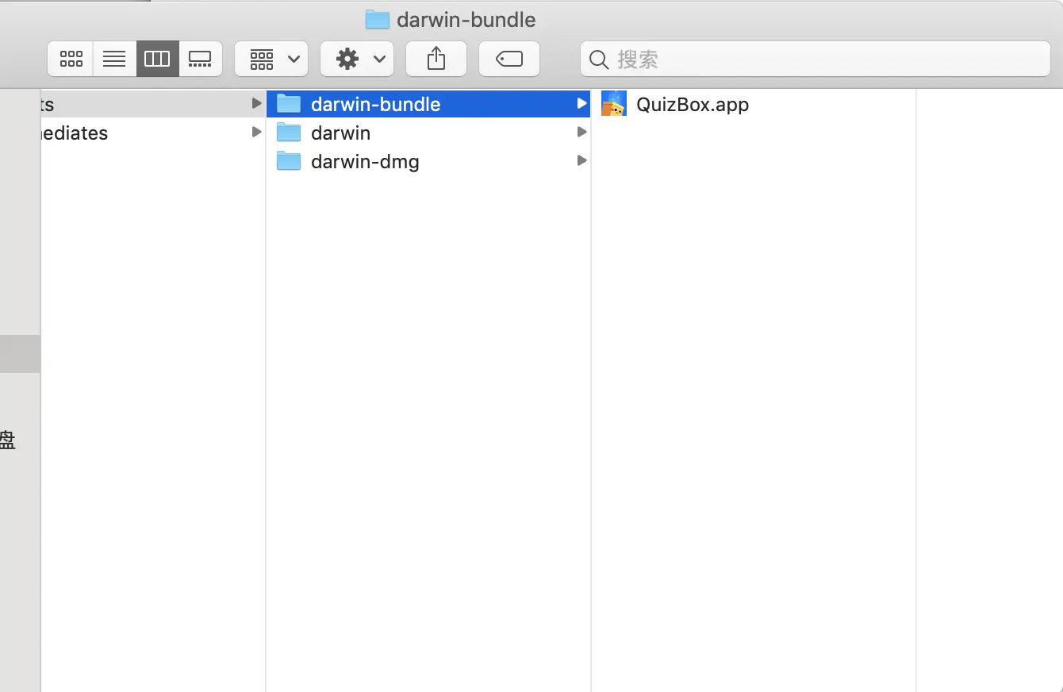Image resolution: width=1063 pixels, height=692 pixels.
Task: Select QuizBox.app
Action: [754, 104]
